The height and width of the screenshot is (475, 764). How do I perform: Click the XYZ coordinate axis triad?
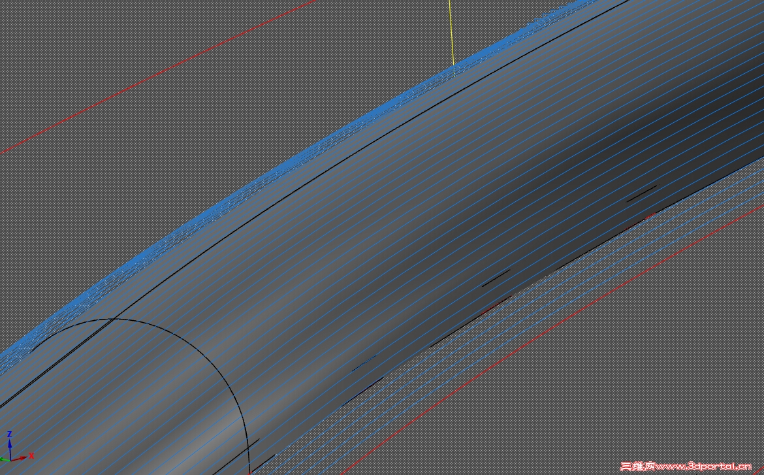click(x=16, y=447)
